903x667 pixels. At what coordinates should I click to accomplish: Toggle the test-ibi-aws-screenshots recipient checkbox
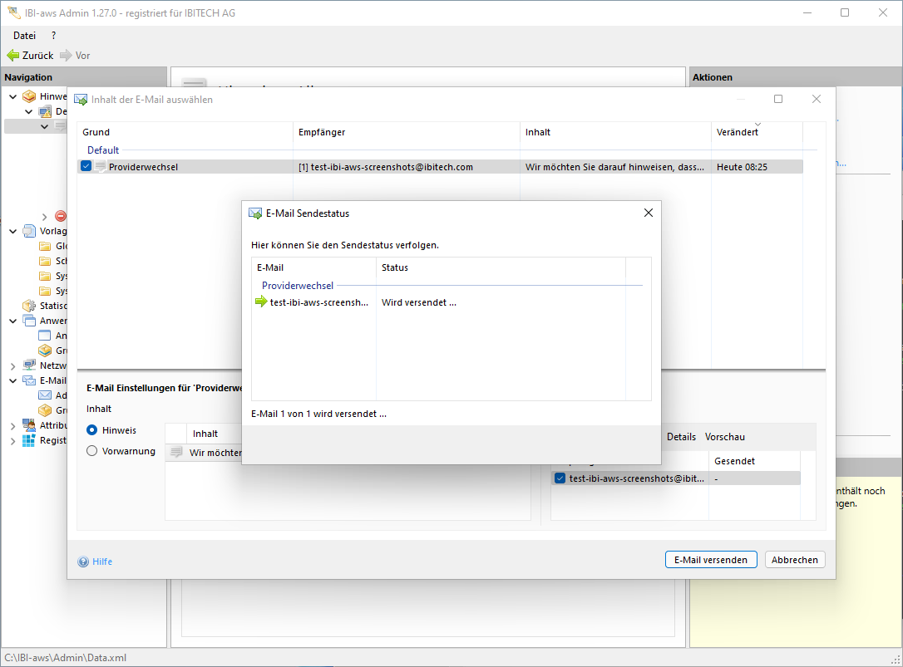(x=560, y=478)
